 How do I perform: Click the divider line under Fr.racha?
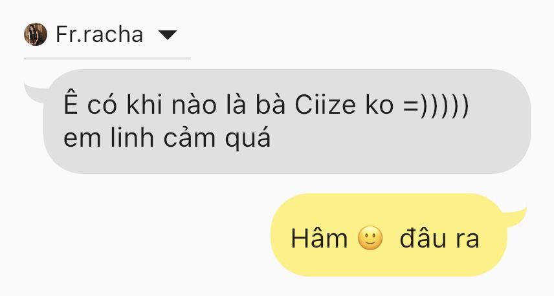[x=107, y=58]
